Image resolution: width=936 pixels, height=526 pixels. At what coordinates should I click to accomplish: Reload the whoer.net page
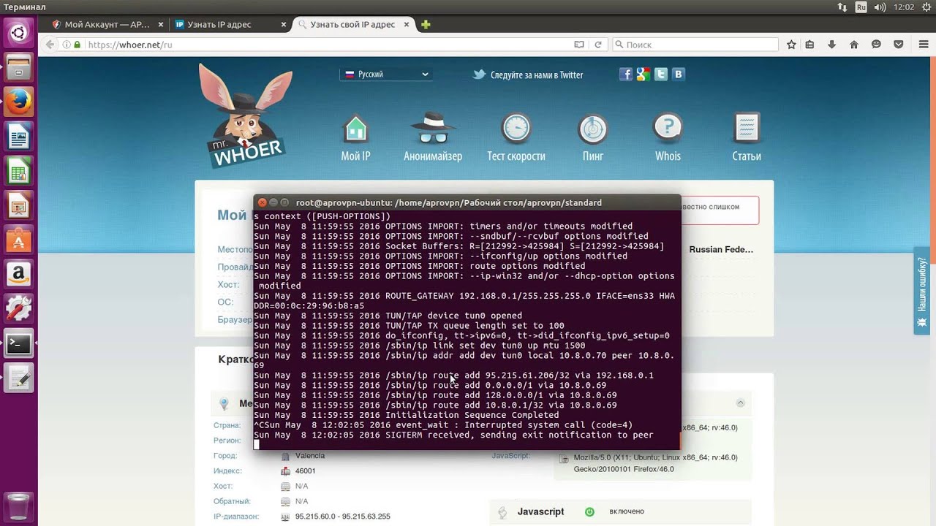coord(598,45)
